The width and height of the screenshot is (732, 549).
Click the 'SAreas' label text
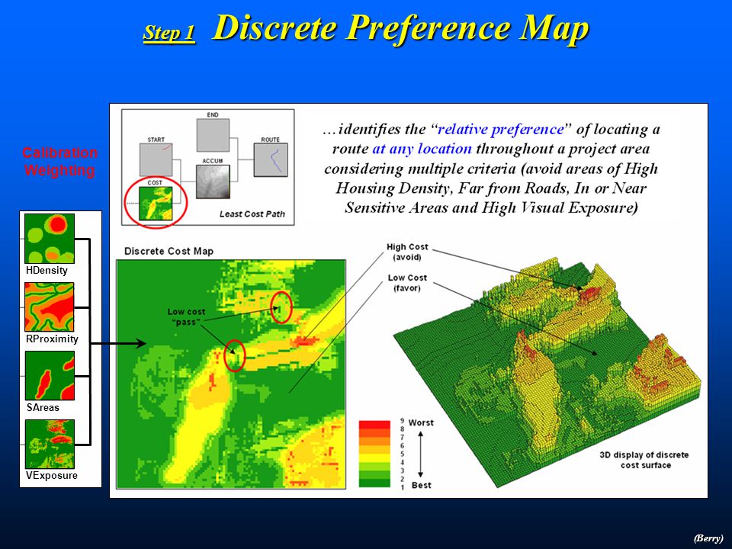[43, 407]
